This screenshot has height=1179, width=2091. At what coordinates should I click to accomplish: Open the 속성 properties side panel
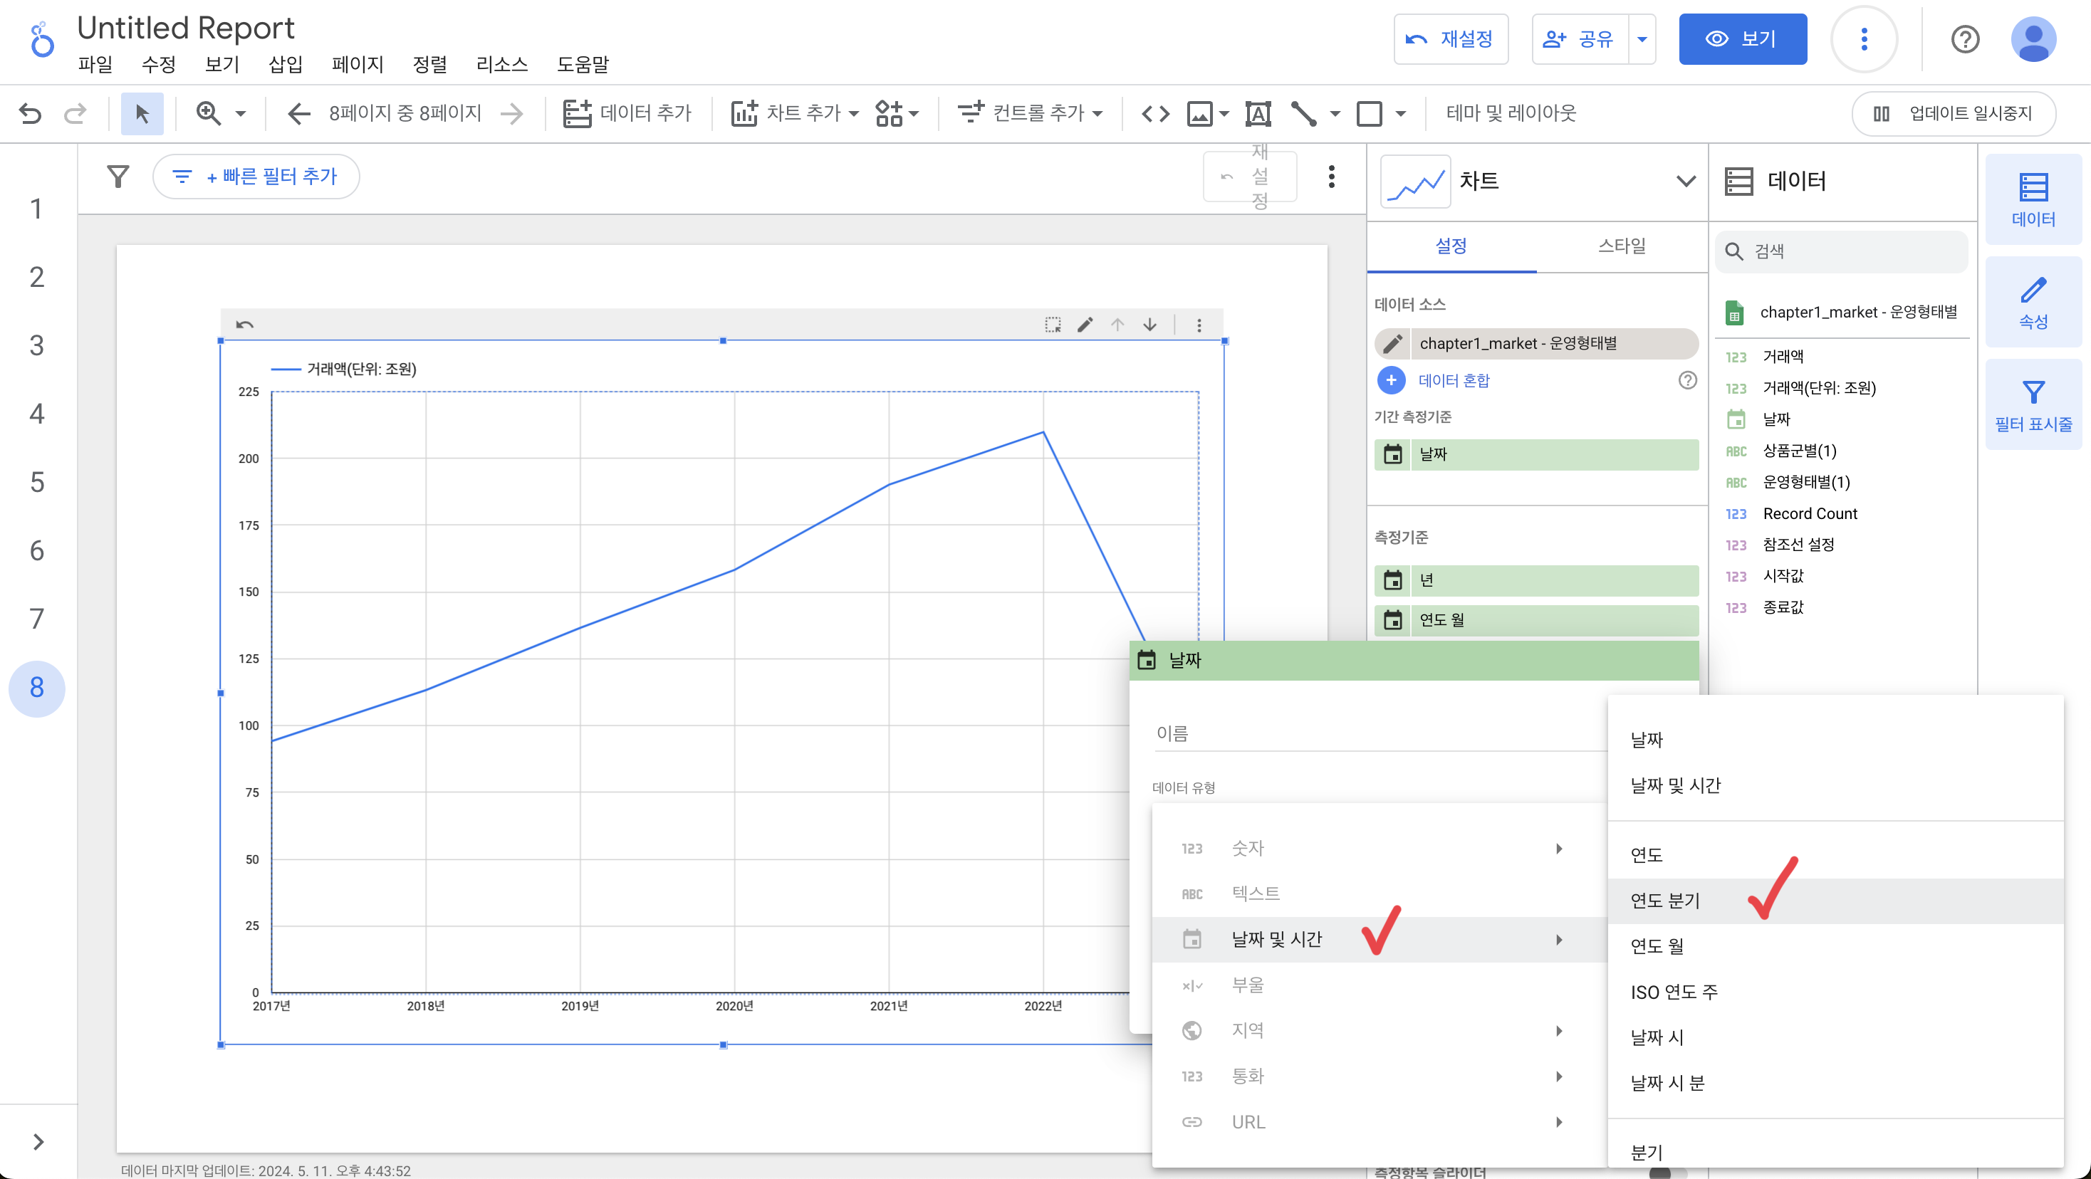point(2033,302)
